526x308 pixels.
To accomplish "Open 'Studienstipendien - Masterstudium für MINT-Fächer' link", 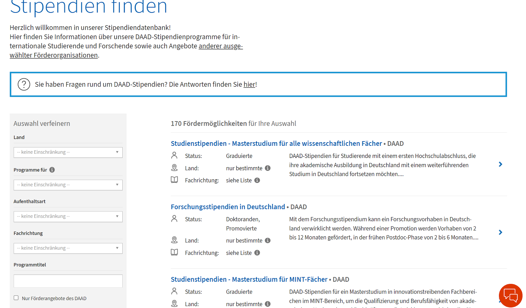I will tap(249, 279).
